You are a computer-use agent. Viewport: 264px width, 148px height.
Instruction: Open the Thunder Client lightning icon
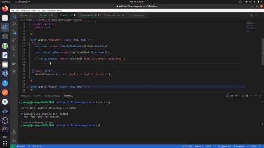[14, 72]
